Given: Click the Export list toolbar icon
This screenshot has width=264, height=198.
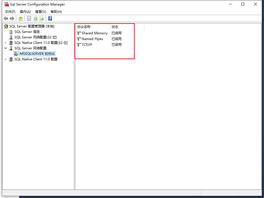Looking at the screenshot, I should click(x=42, y=18).
